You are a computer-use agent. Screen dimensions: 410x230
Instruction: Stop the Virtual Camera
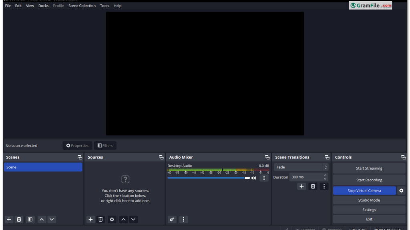click(x=364, y=190)
